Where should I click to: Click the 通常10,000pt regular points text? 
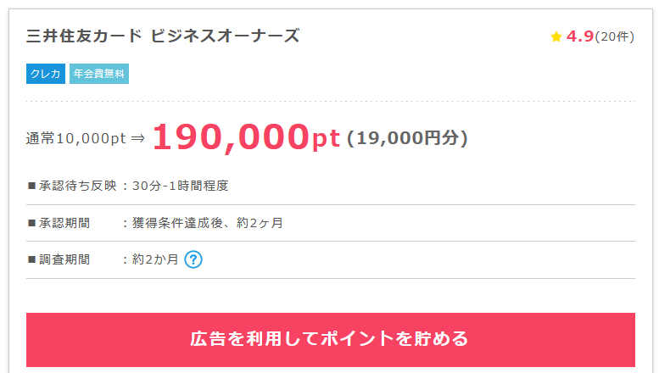tap(76, 139)
